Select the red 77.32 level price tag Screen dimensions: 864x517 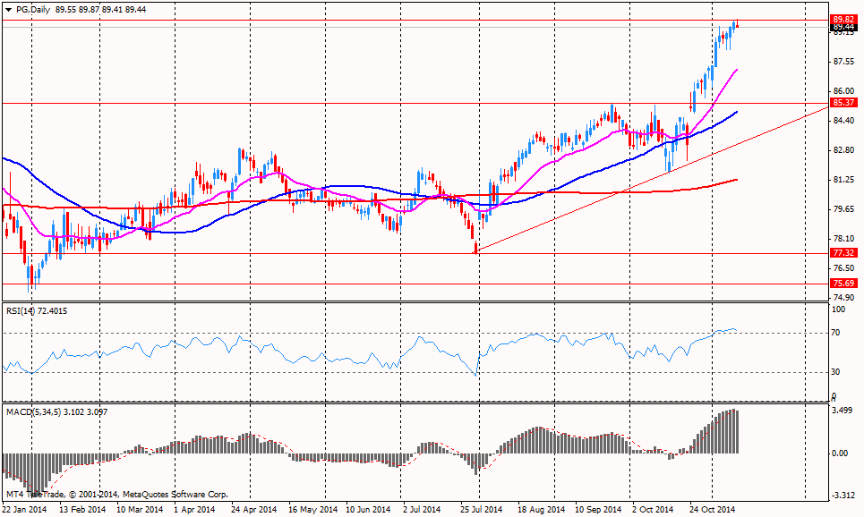(842, 253)
